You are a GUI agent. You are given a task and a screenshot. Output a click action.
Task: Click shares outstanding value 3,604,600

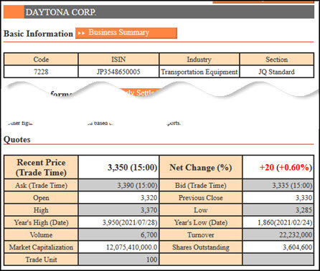[x=278, y=247]
